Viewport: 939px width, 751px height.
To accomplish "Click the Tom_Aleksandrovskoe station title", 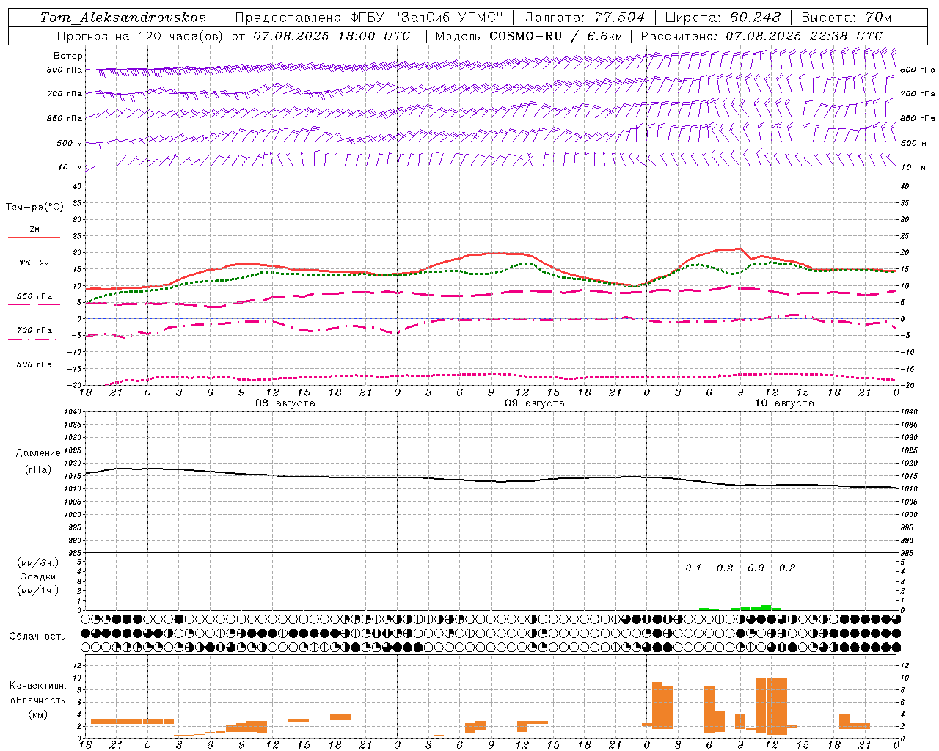I will (x=123, y=18).
